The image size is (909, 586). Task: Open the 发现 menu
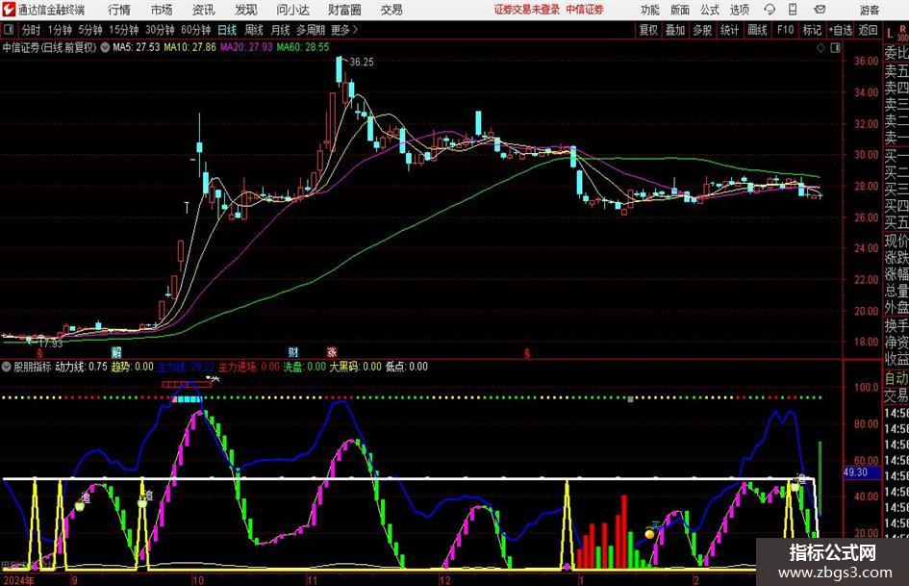246,10
